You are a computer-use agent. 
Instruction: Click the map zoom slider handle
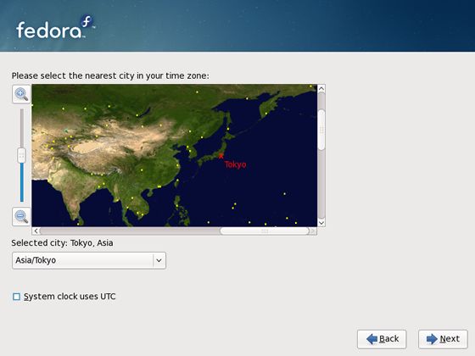[x=21, y=155]
